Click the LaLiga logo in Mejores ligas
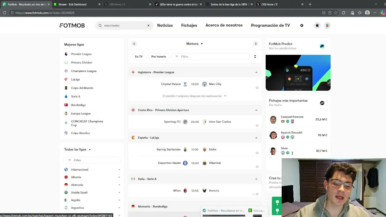386x217 pixels. 66,79
